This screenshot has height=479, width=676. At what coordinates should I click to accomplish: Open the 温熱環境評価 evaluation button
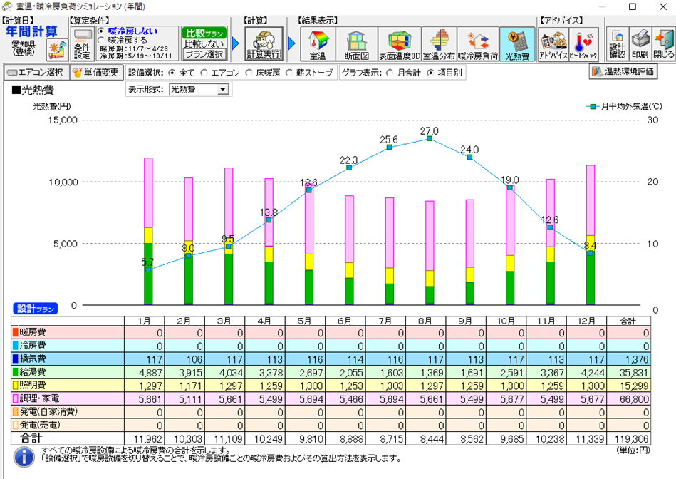pos(623,72)
